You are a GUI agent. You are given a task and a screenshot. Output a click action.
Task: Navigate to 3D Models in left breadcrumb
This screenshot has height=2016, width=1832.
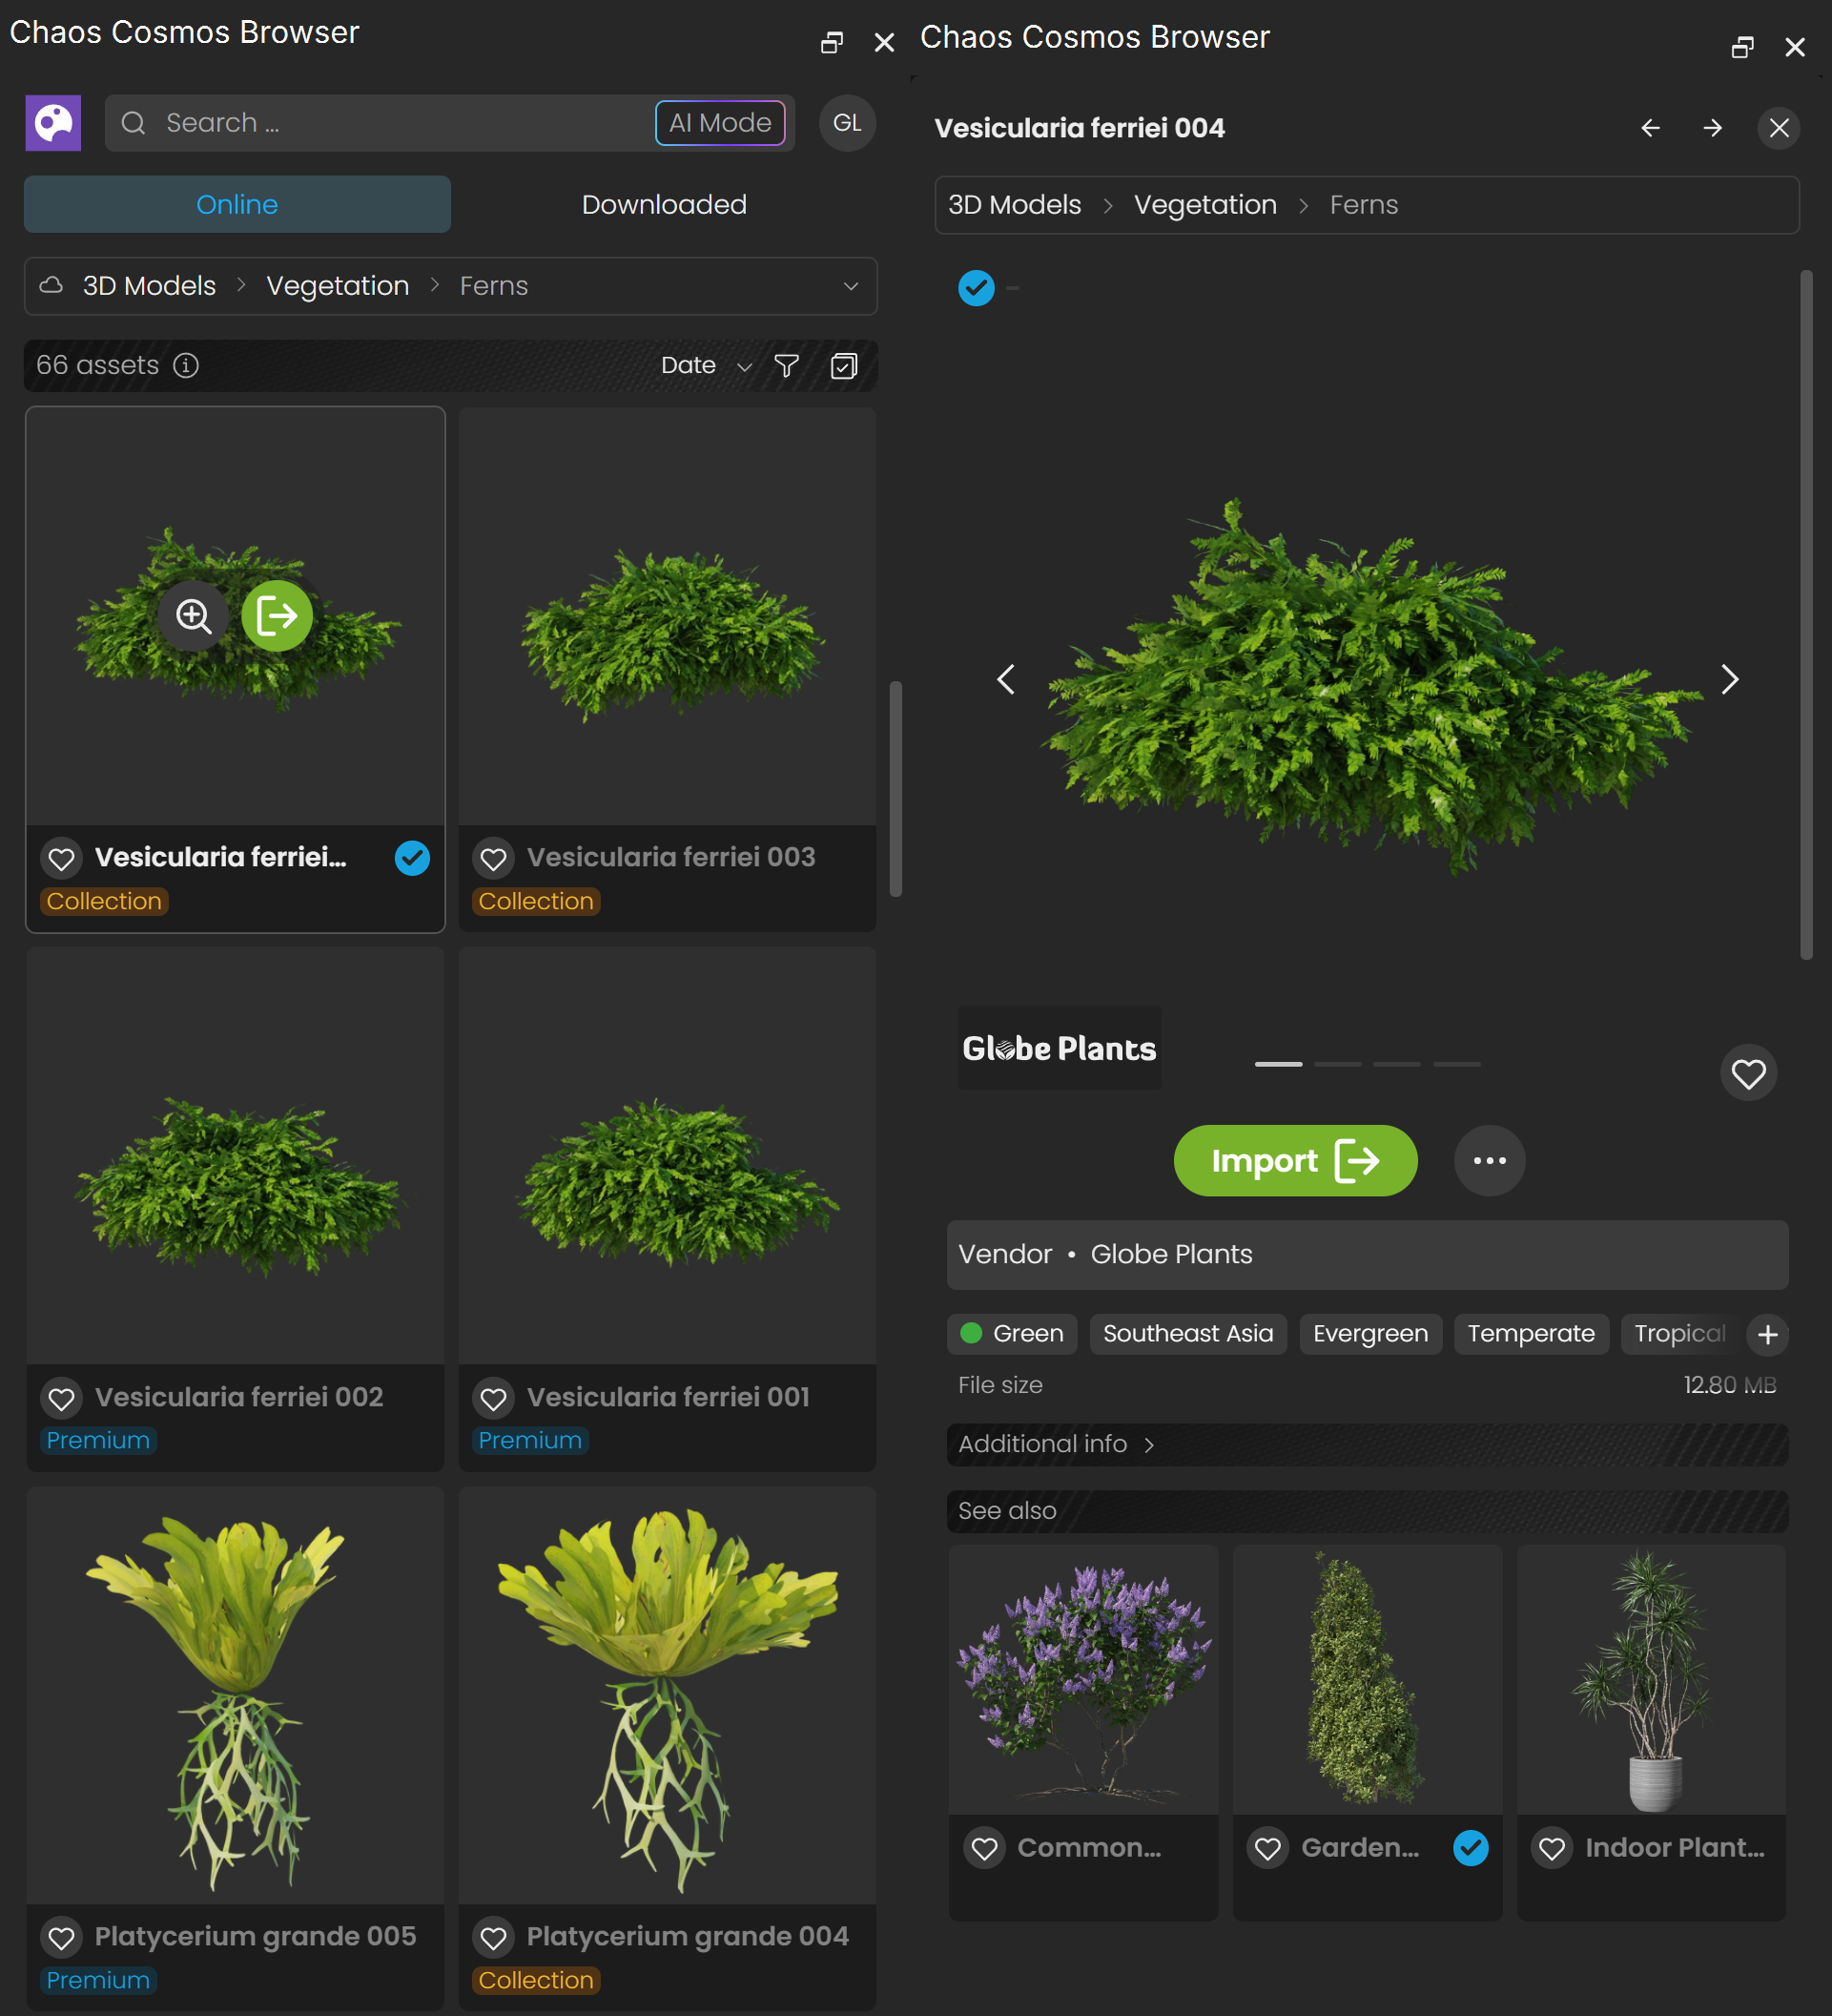point(149,286)
